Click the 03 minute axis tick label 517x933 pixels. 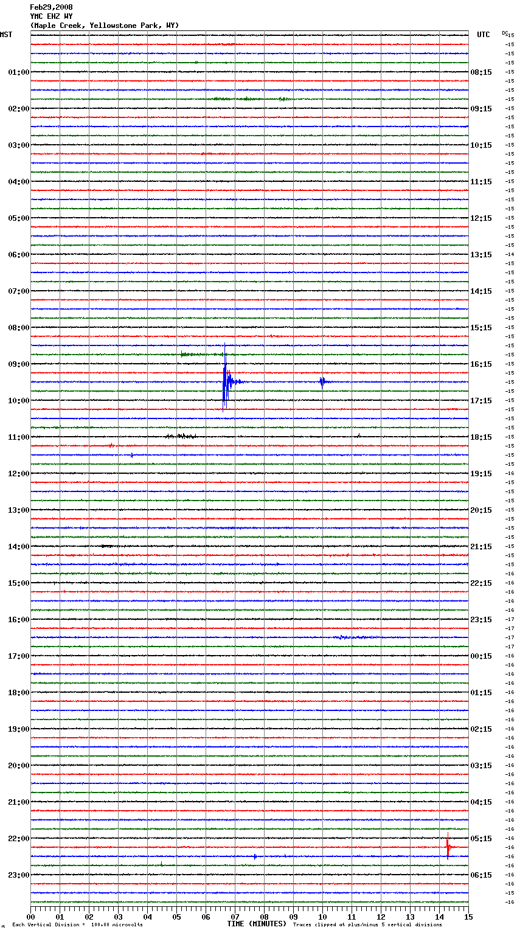[118, 917]
